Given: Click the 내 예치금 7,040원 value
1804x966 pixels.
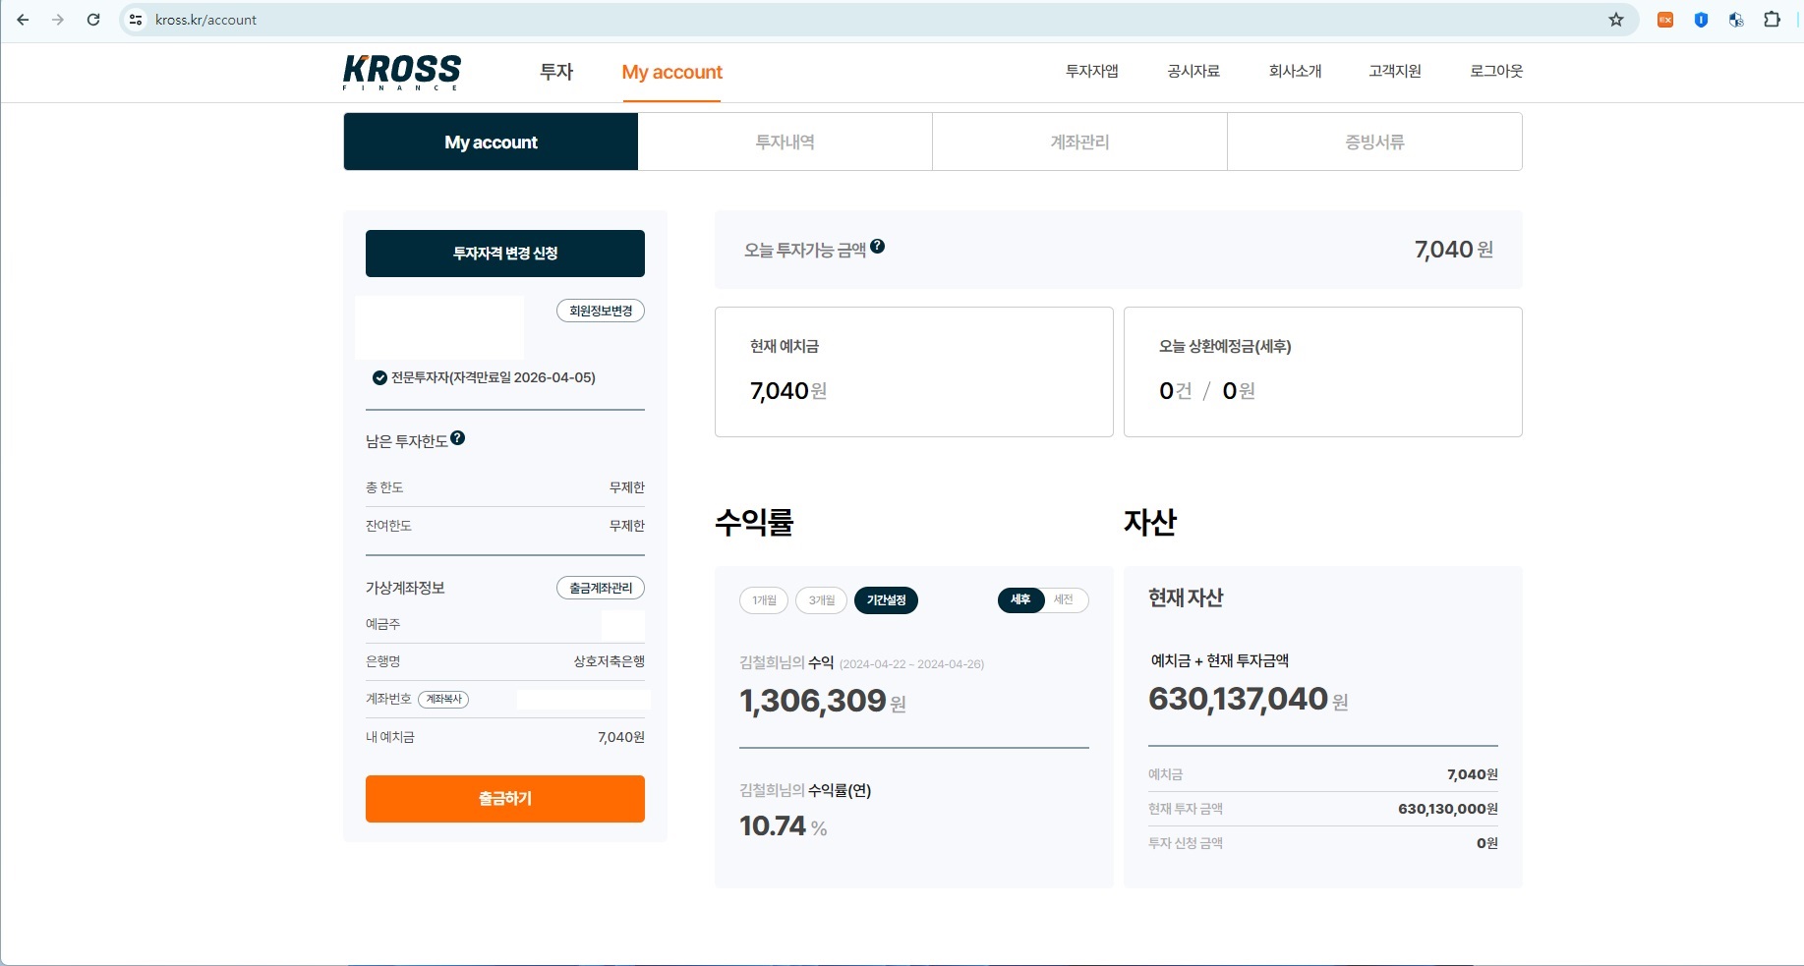Looking at the screenshot, I should click(621, 737).
